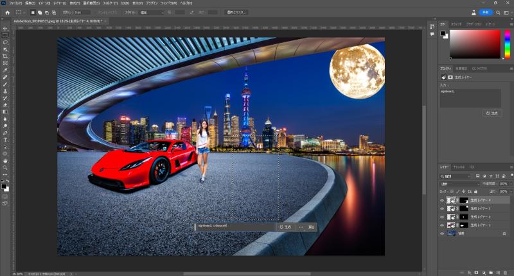The width and height of the screenshot is (514, 276).
Task: Select the Lasso tool
Action: tap(5, 42)
